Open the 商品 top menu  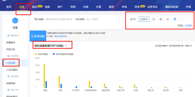(x=34, y=7)
